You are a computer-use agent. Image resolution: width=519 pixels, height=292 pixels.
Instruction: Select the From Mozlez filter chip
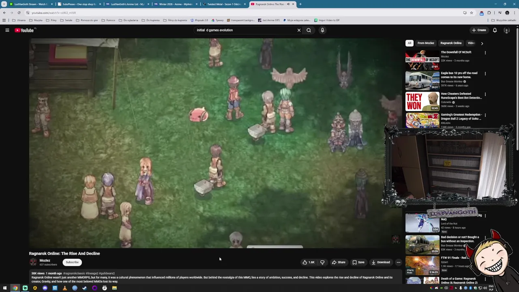pos(426,43)
